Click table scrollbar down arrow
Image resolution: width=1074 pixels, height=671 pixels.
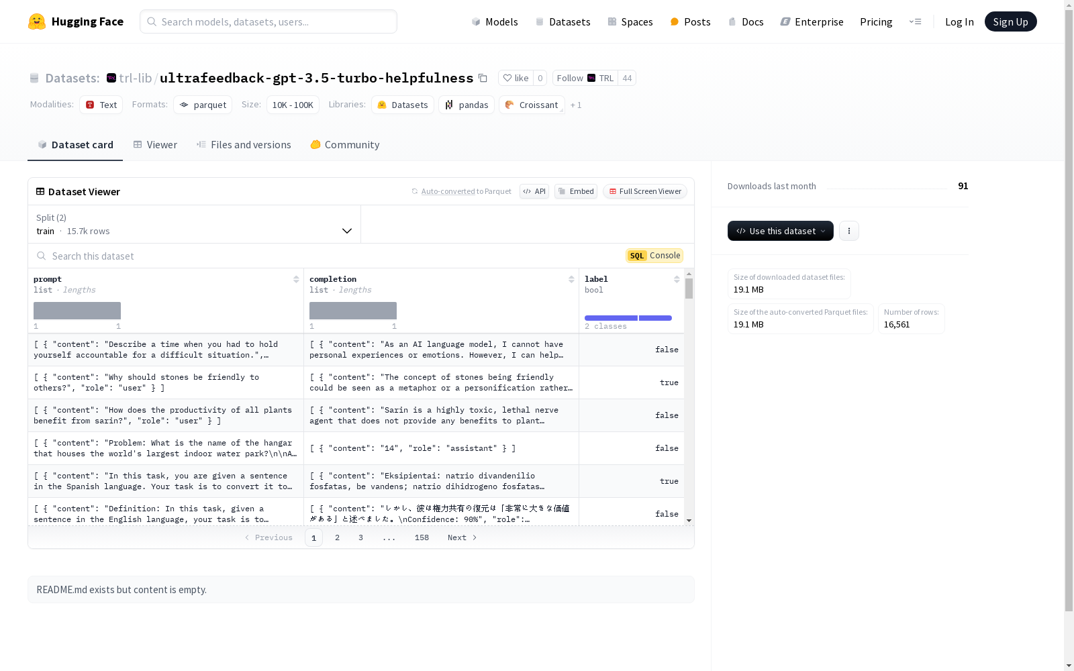coord(689,521)
